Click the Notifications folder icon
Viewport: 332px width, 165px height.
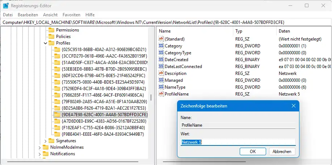46,154
